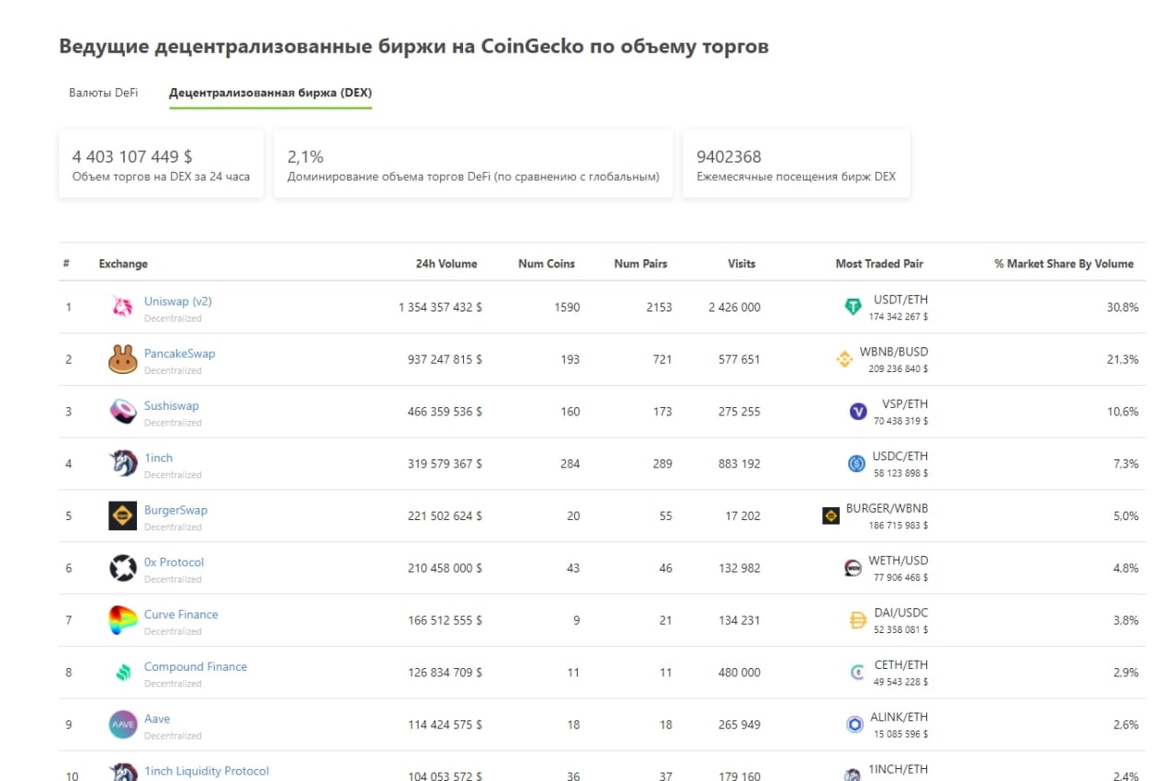This screenshot has height=781, width=1176.
Task: Click the USDC/ETH traded pair
Action: click(899, 457)
